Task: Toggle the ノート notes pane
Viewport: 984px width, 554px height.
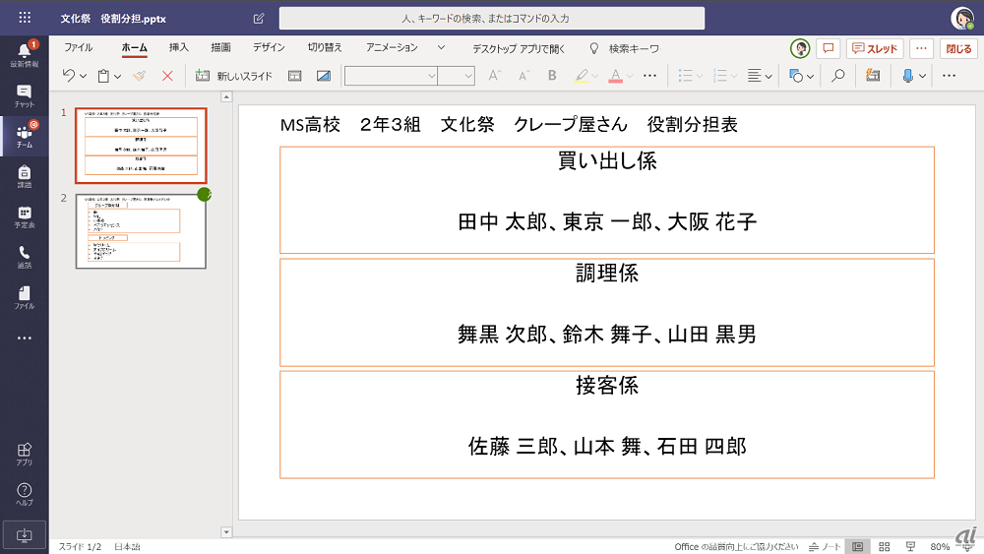Action: click(825, 546)
